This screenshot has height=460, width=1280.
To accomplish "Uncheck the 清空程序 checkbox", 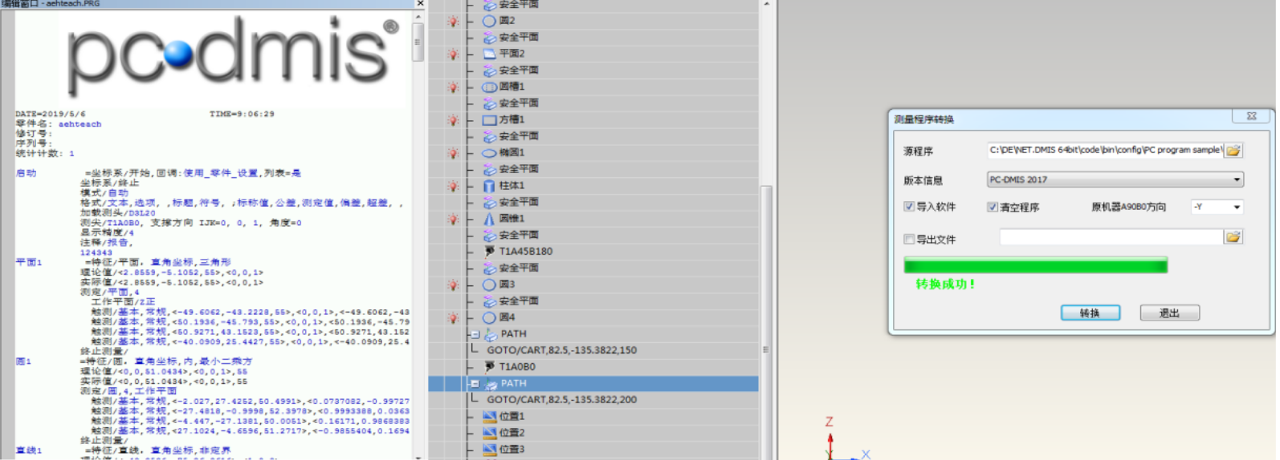I will (993, 207).
